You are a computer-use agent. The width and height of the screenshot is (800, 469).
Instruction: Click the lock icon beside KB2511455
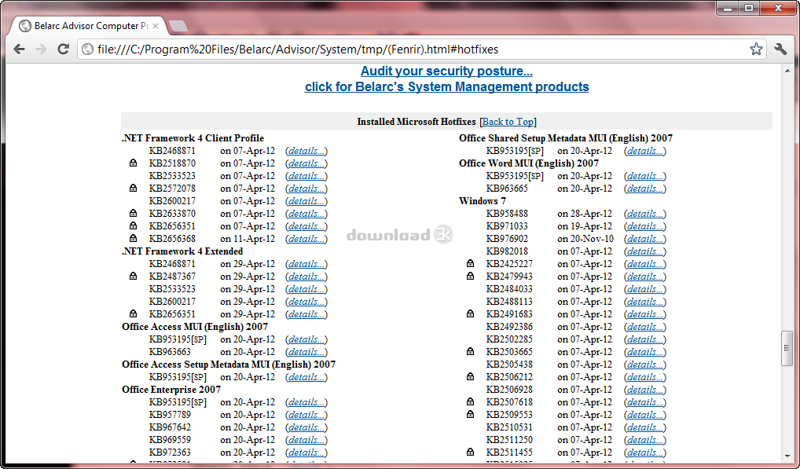(x=471, y=452)
